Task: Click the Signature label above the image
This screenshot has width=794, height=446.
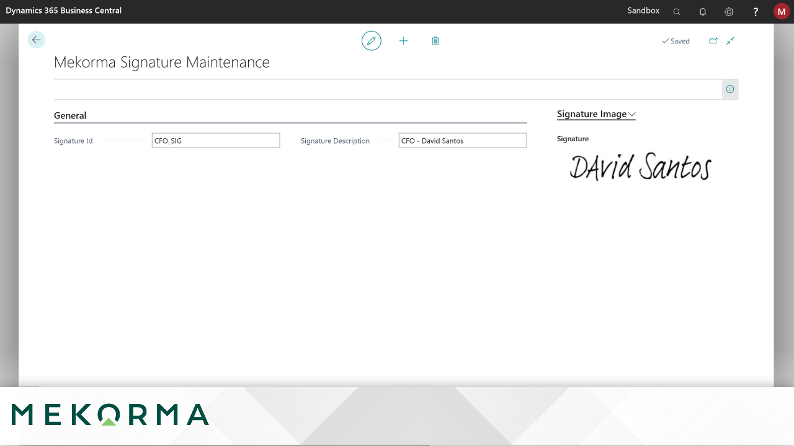Action: (x=573, y=139)
